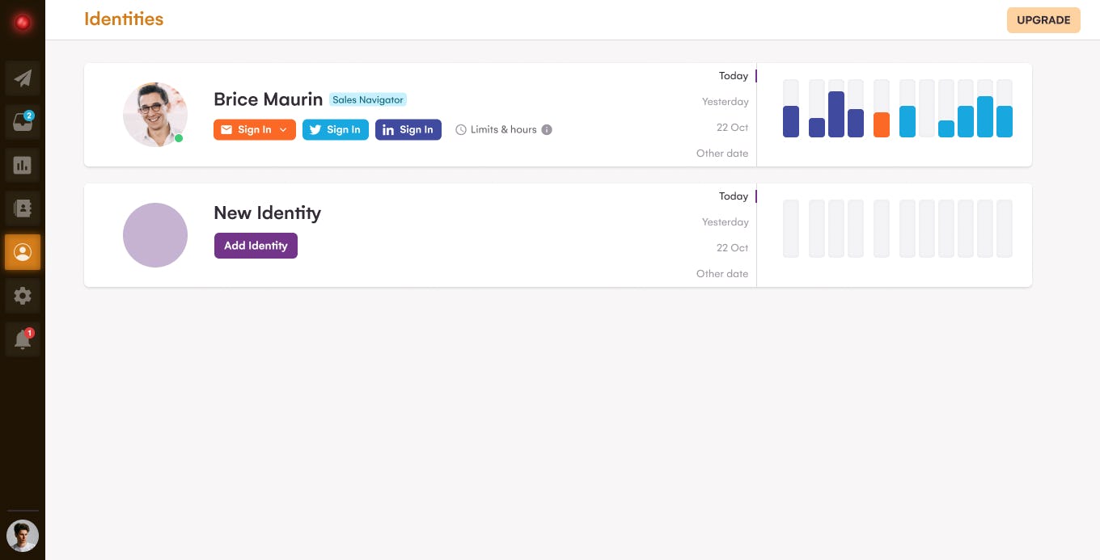Open the campaigns paper plane icon in sidebar
The height and width of the screenshot is (560, 1100).
tap(22, 78)
